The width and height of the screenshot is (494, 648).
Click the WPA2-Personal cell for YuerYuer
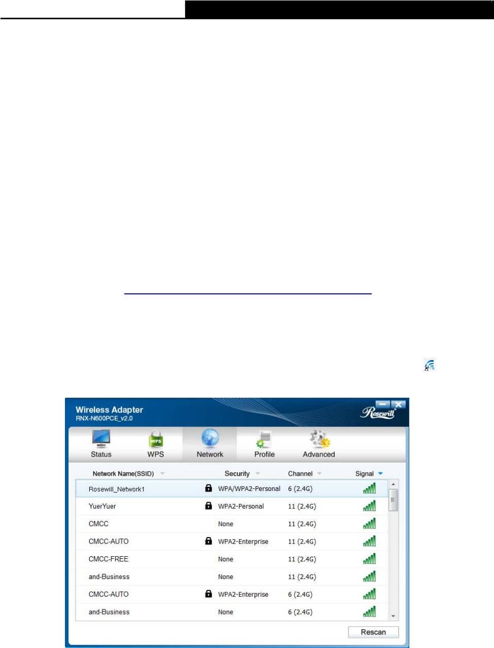pyautogui.click(x=241, y=506)
